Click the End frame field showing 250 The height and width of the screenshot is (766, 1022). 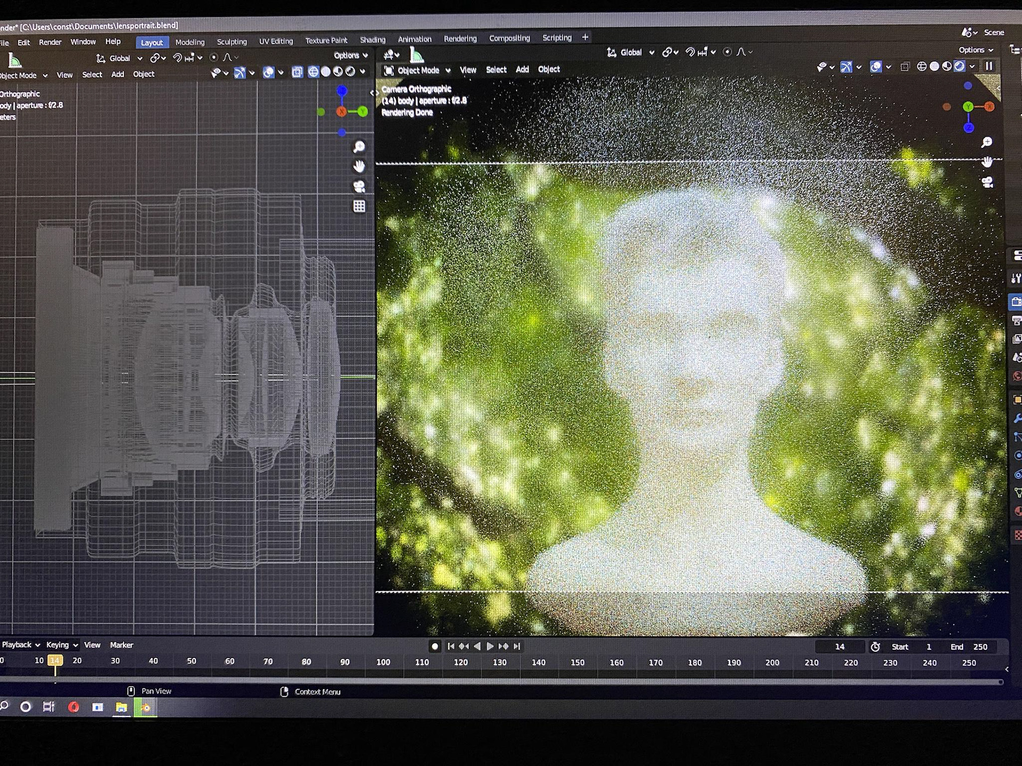[979, 647]
